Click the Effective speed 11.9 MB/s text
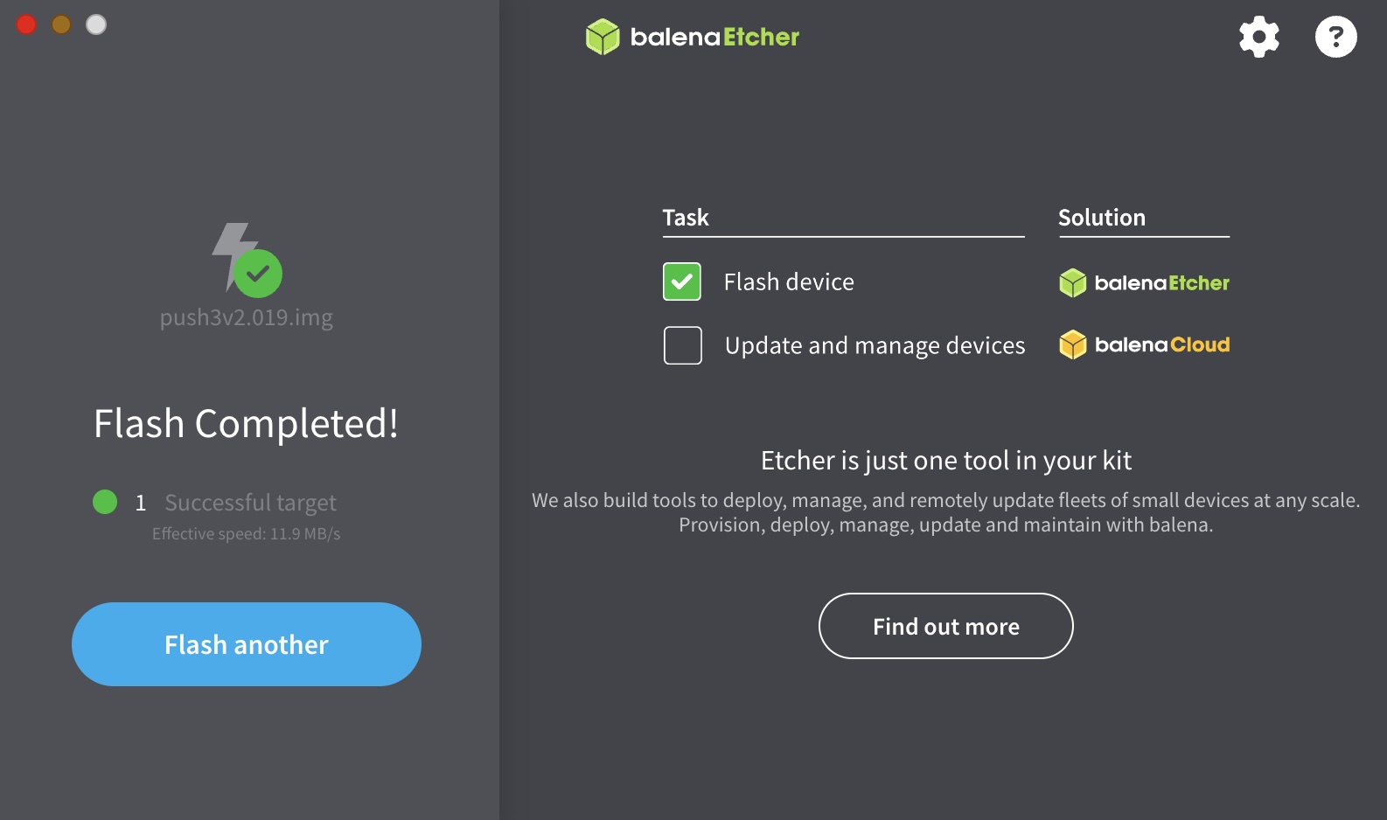The height and width of the screenshot is (820, 1387). tap(247, 533)
